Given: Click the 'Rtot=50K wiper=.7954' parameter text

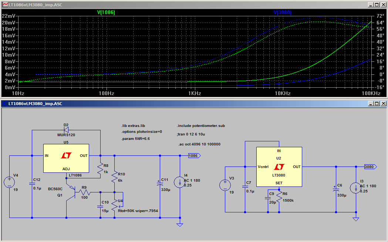Looking at the screenshot, I should (x=138, y=211).
